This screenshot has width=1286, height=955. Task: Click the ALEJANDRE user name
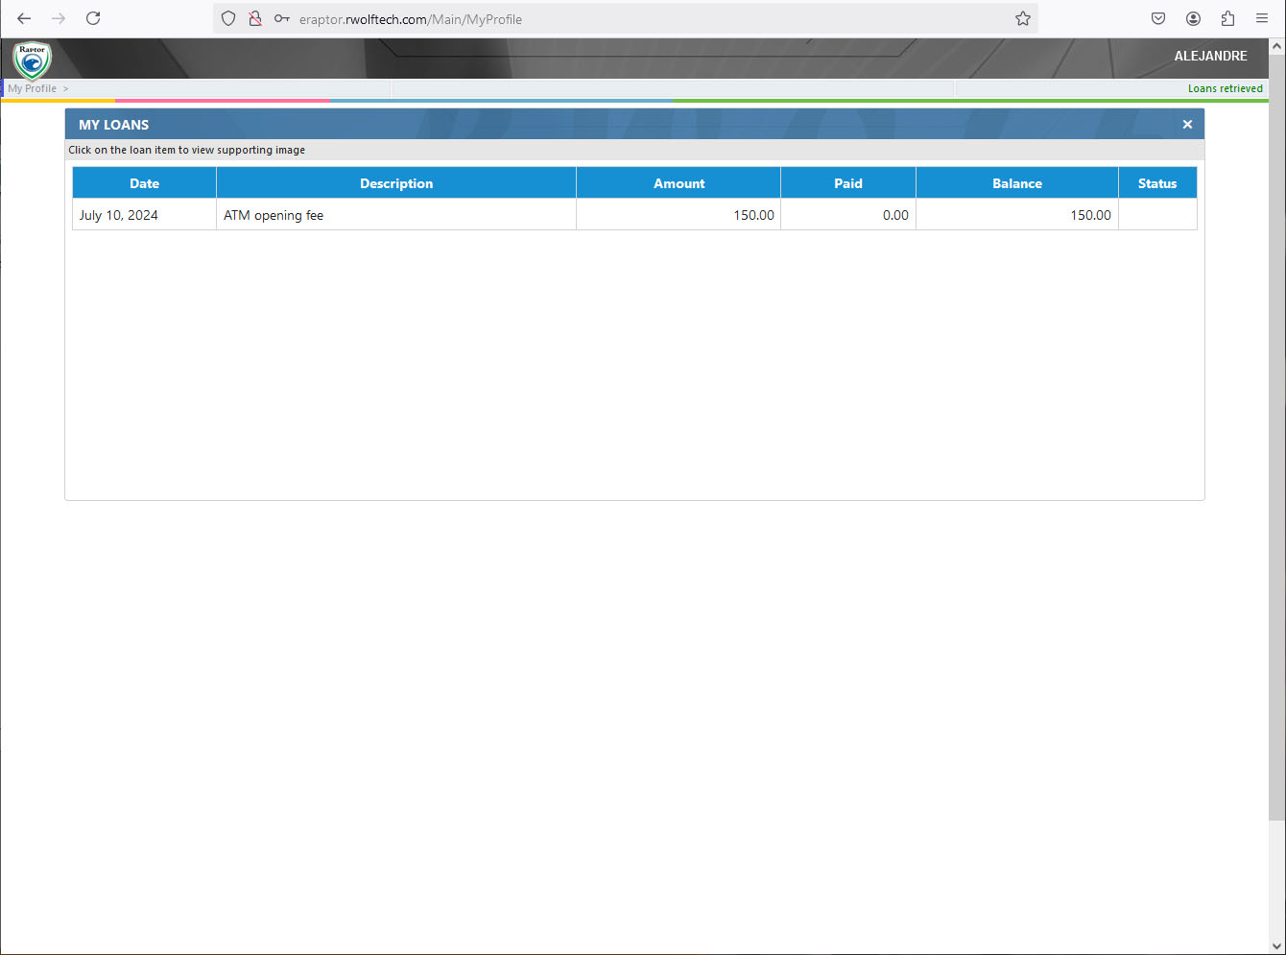click(x=1210, y=56)
